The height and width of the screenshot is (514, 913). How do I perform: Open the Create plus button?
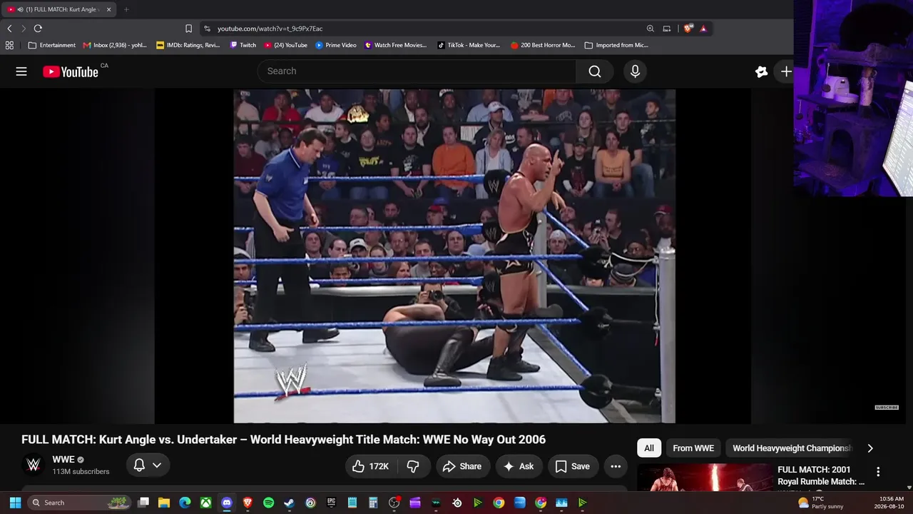tap(786, 71)
